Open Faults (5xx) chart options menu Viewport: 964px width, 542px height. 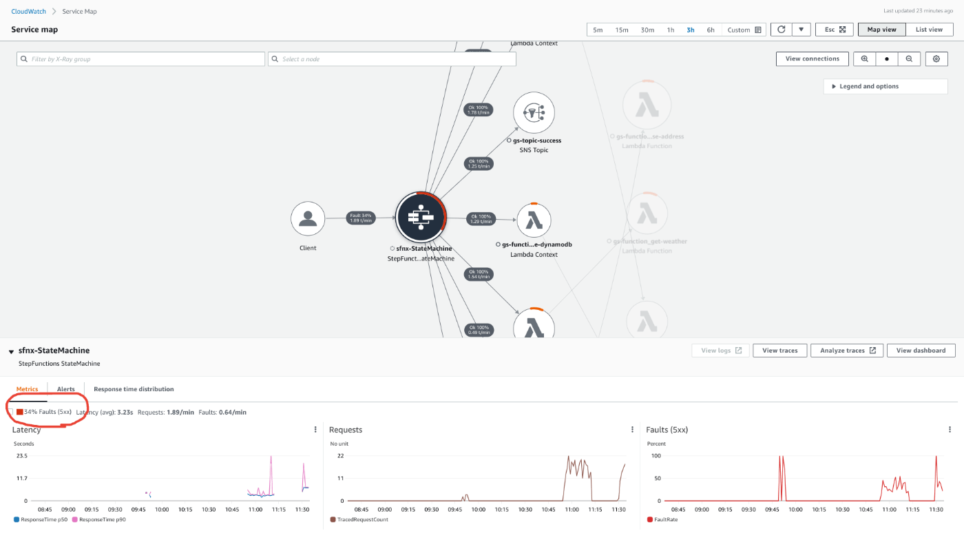[948, 429]
